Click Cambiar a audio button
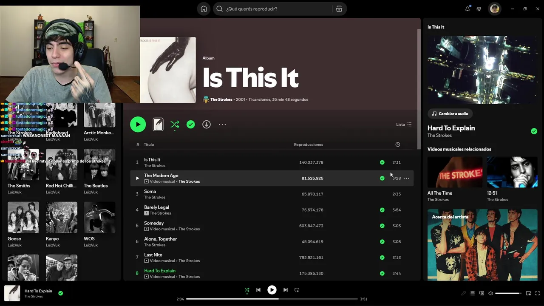The image size is (544, 306). coord(450,113)
